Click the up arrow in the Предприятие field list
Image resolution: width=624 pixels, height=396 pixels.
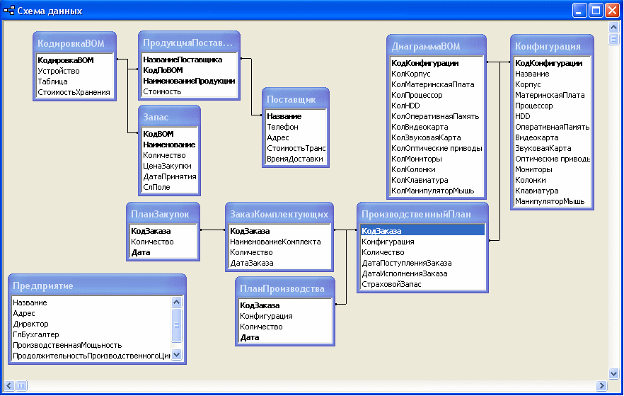coord(177,302)
